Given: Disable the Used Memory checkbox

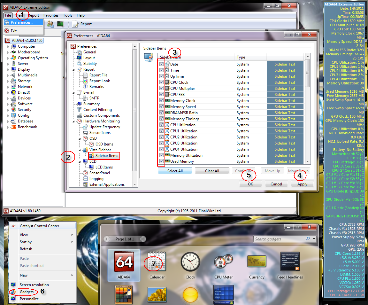Looking at the screenshot, I should 162,161.
